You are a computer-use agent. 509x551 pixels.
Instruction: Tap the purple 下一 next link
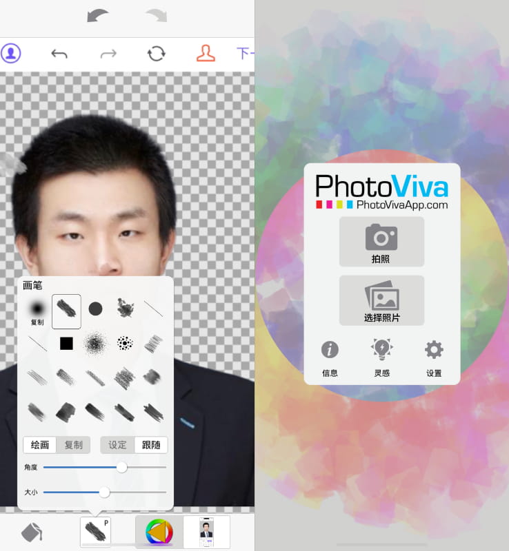click(246, 54)
